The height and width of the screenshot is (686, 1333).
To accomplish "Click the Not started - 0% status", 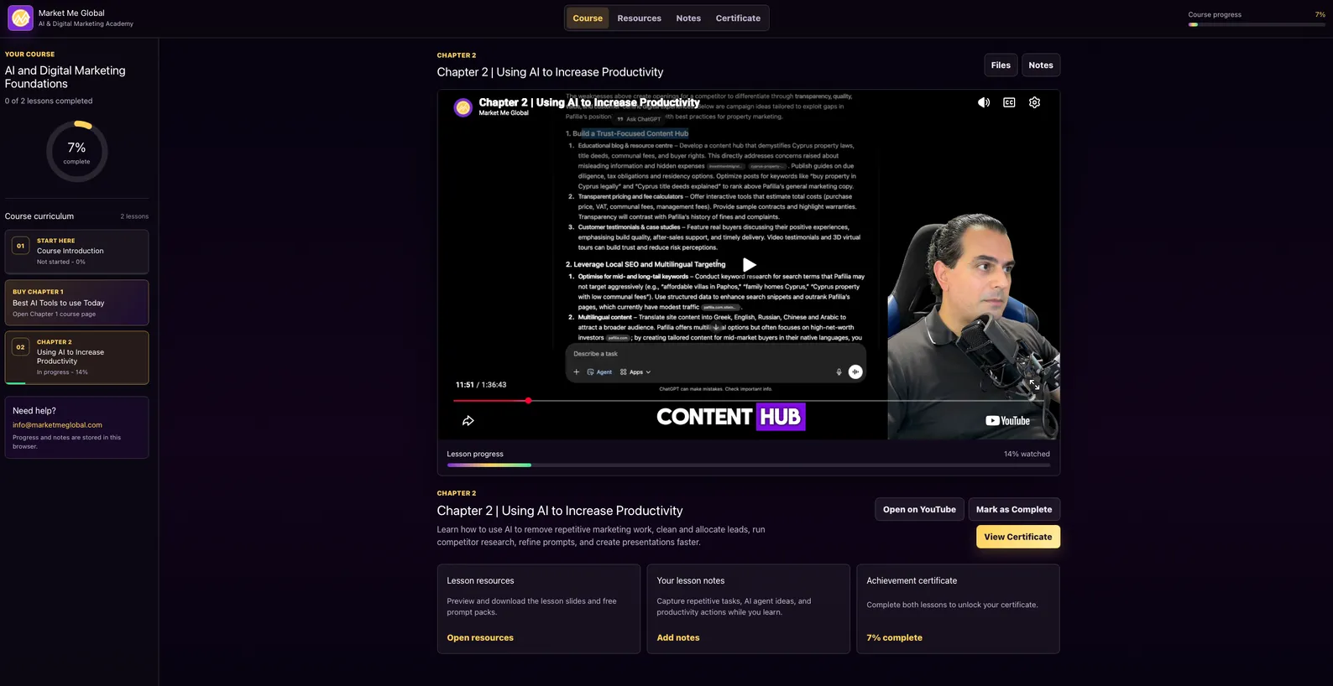I will pos(61,262).
